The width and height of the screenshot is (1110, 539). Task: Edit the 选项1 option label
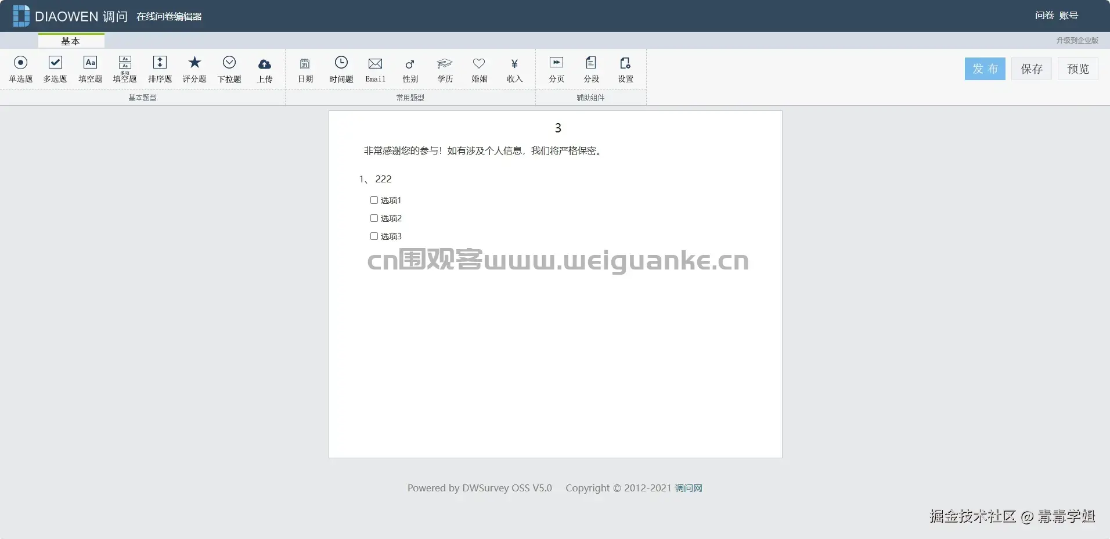(391, 200)
